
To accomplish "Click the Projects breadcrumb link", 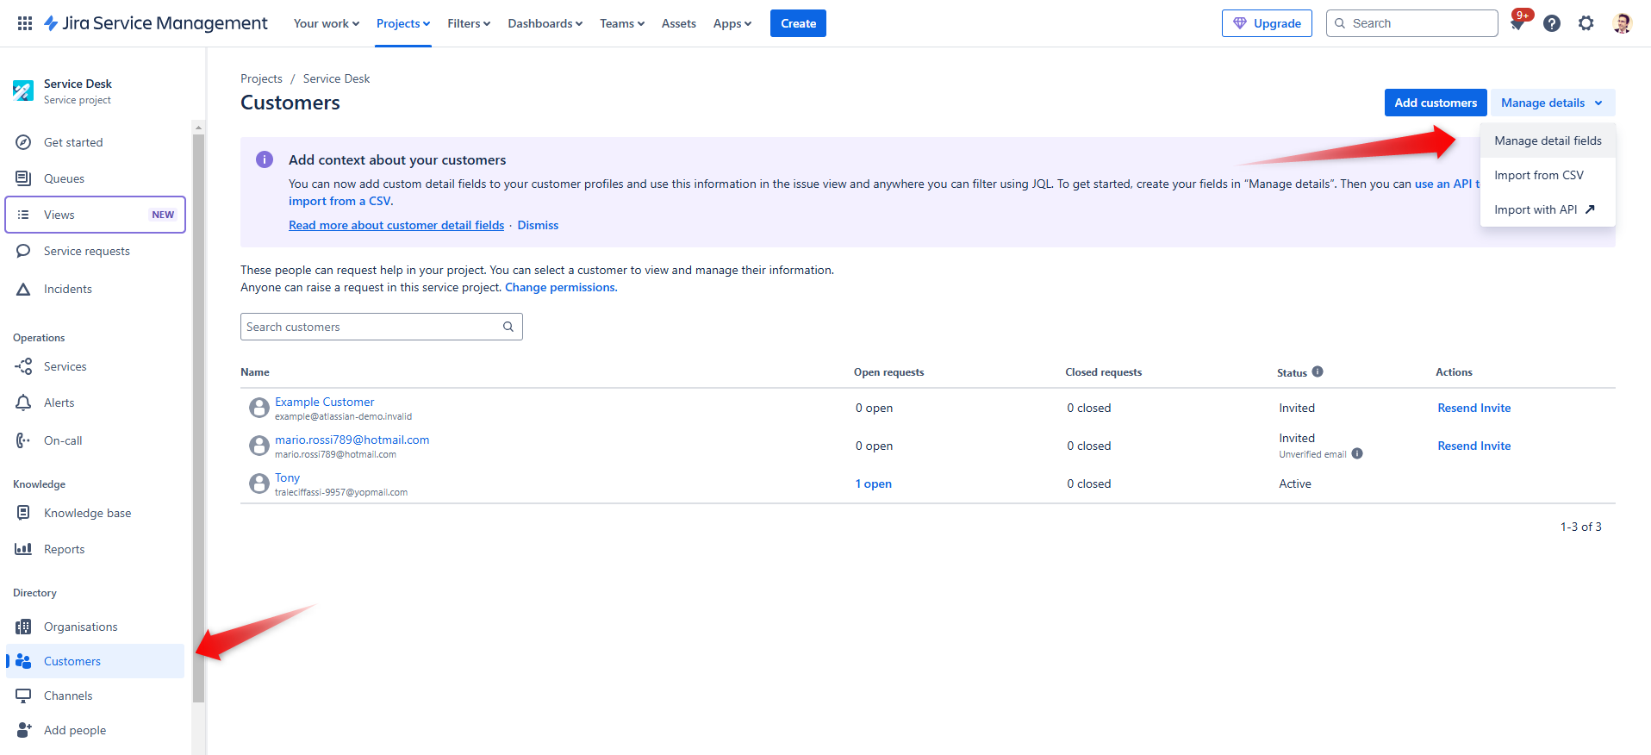I will (x=261, y=78).
